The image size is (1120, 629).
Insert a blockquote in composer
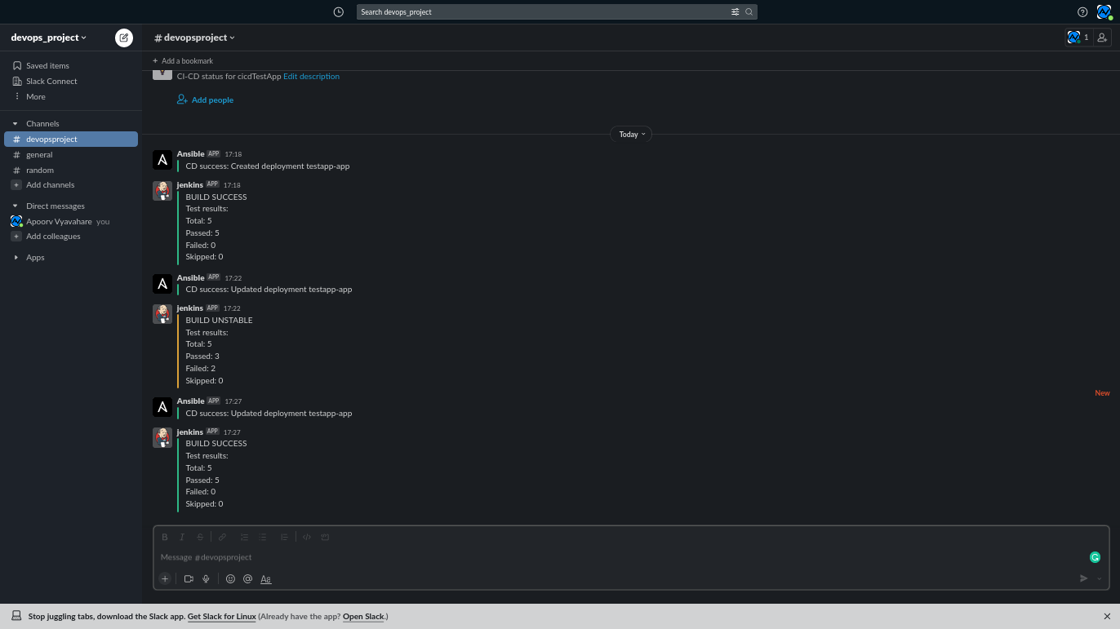click(284, 537)
